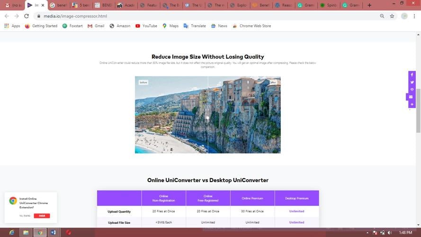
Task: Open File Explorer from the taskbar
Action: (x=26, y=232)
